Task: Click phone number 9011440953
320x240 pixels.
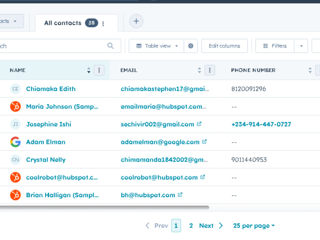Action: (249, 160)
